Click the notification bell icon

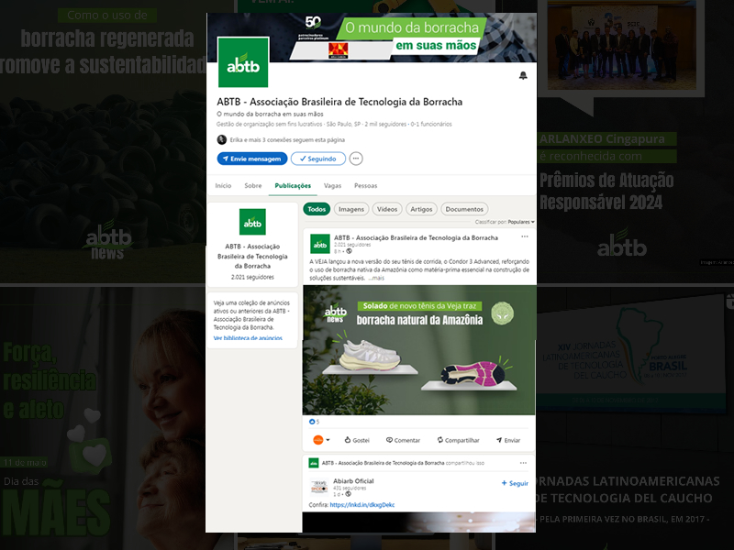click(523, 75)
